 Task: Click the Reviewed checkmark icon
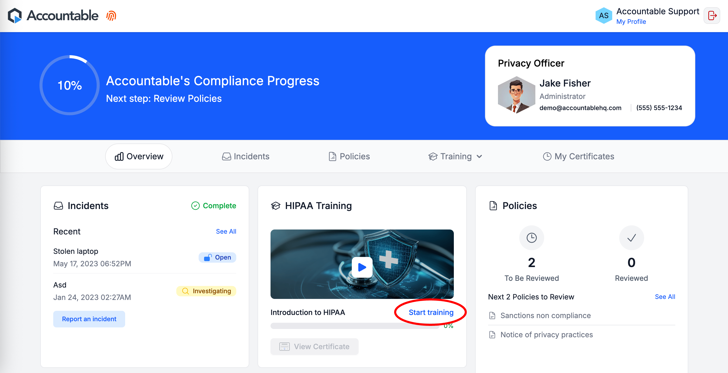(x=631, y=238)
